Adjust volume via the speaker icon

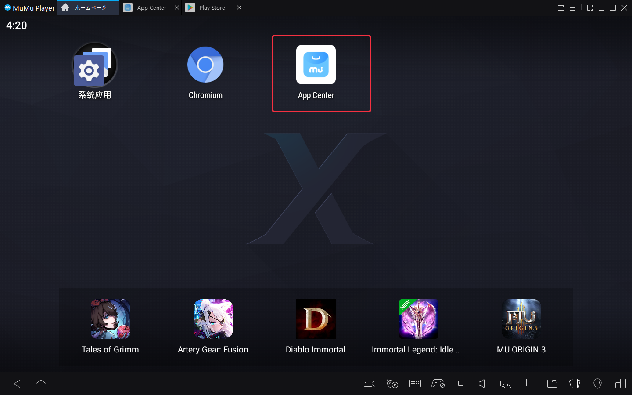coord(484,384)
